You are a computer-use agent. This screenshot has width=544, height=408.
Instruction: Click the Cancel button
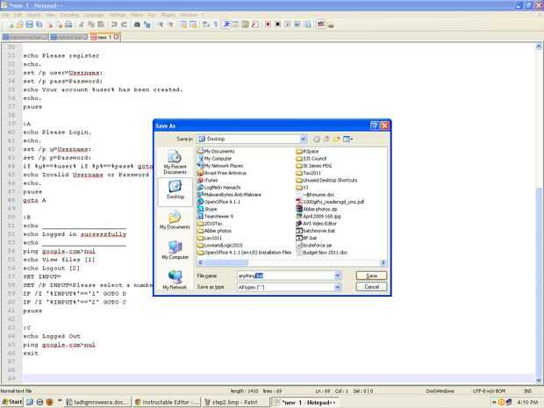click(x=371, y=287)
